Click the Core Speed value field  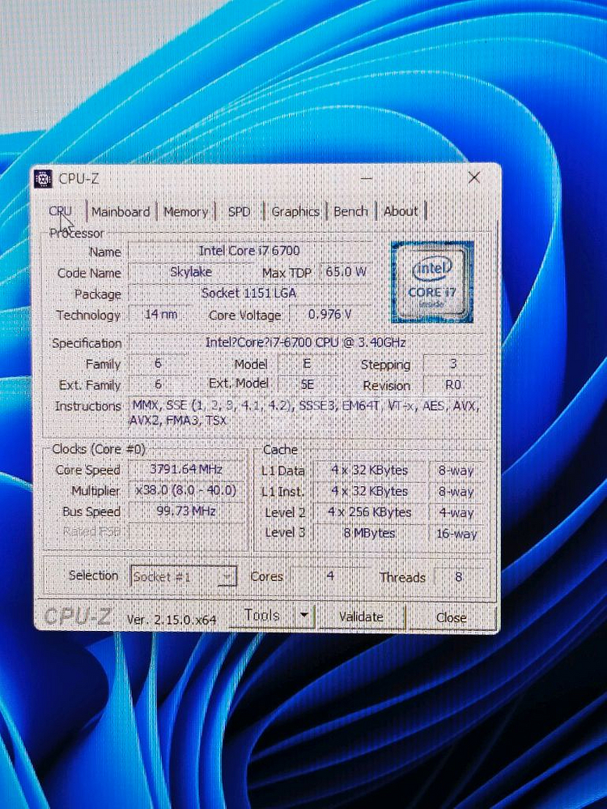click(185, 469)
